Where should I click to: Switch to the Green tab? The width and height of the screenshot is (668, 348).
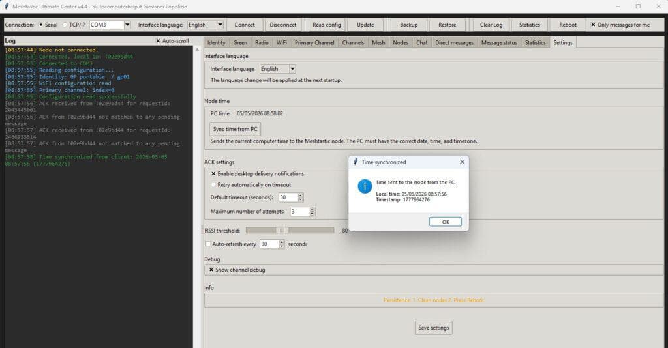[x=240, y=42]
